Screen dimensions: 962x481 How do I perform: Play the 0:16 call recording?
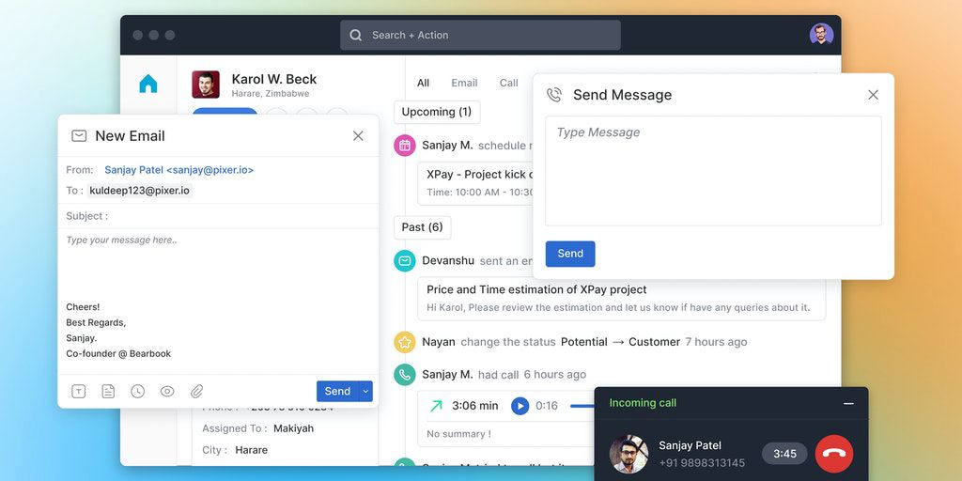pos(520,406)
